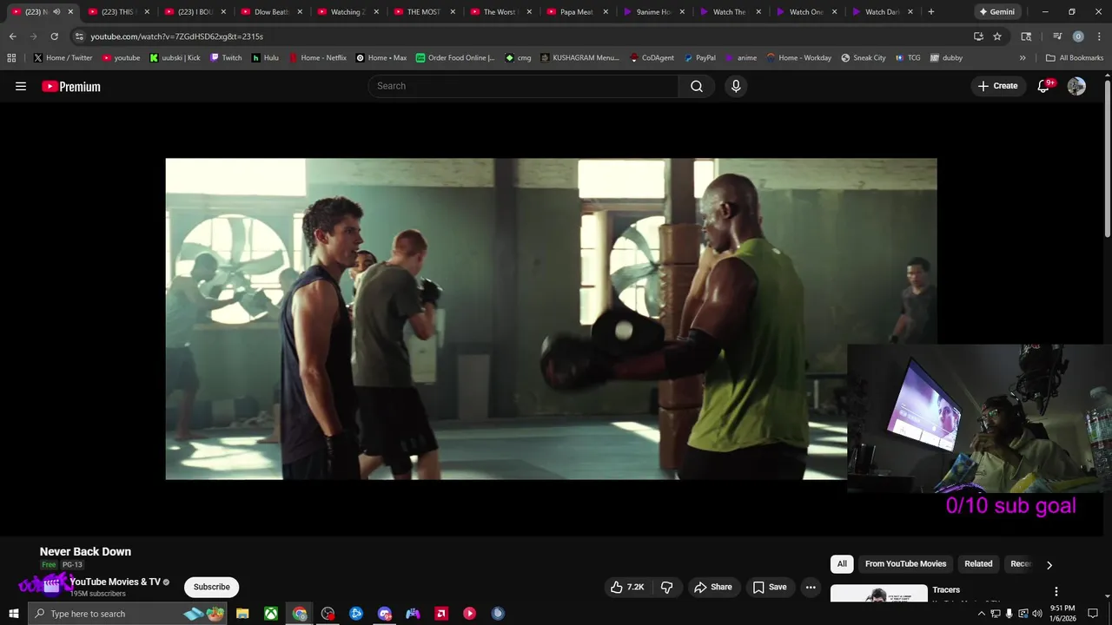The height and width of the screenshot is (625, 1112).
Task: Switch to the Watch One tab
Action: (806, 12)
